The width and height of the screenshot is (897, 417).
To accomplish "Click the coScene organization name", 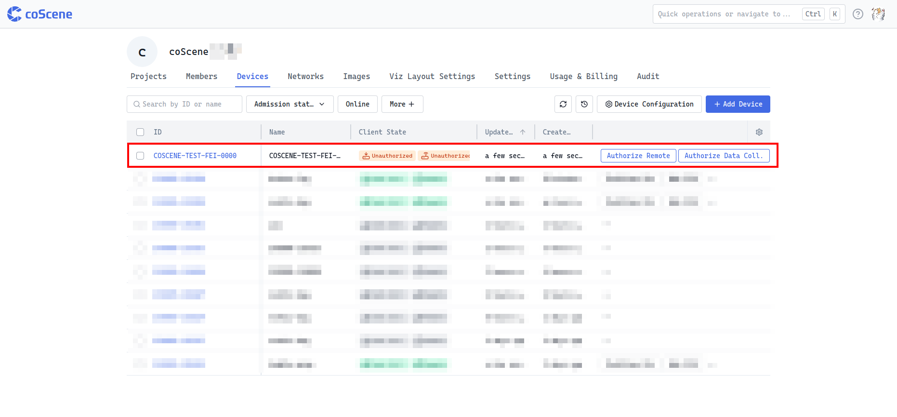I will click(188, 52).
